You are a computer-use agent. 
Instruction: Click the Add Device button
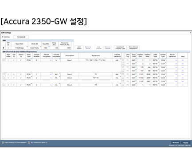79,48
